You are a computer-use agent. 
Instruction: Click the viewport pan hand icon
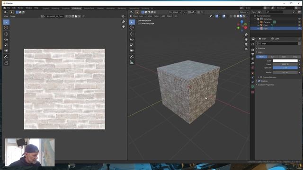(x=246, y=39)
